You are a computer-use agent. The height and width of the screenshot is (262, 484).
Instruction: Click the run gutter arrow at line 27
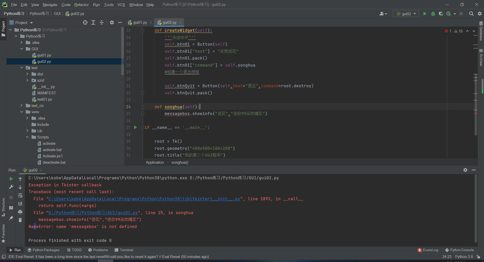(x=135, y=127)
